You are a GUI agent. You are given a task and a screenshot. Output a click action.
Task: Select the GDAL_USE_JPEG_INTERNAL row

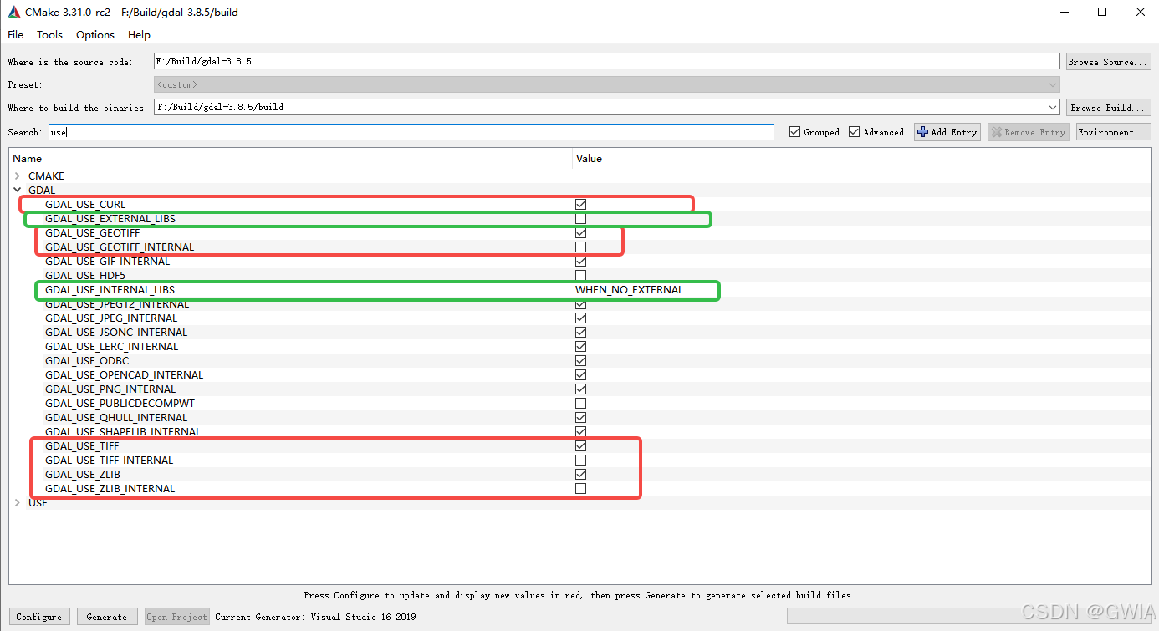point(579,318)
